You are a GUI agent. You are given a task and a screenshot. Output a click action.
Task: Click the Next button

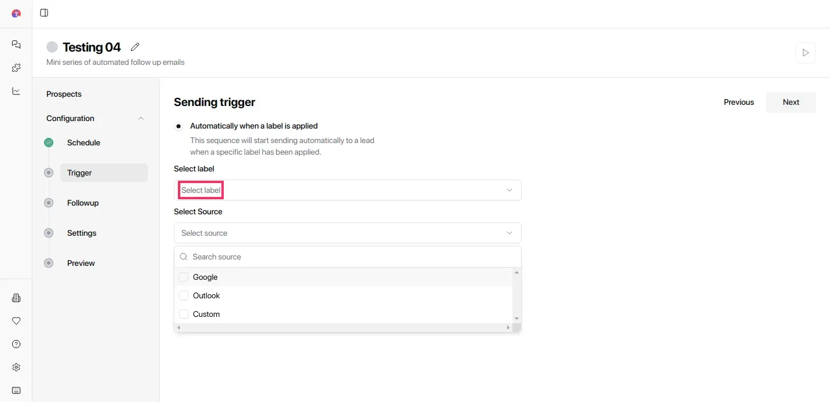coord(791,102)
